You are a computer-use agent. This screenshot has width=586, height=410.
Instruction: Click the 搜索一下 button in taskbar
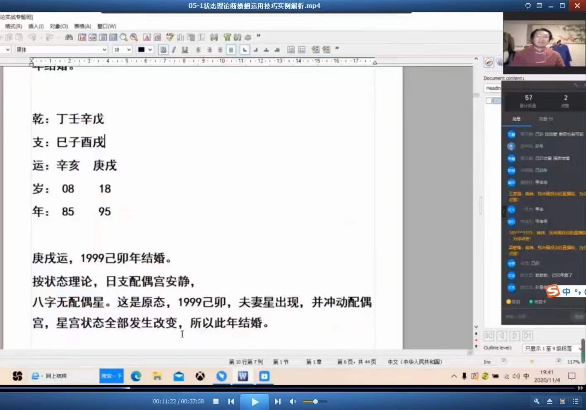tap(111, 376)
